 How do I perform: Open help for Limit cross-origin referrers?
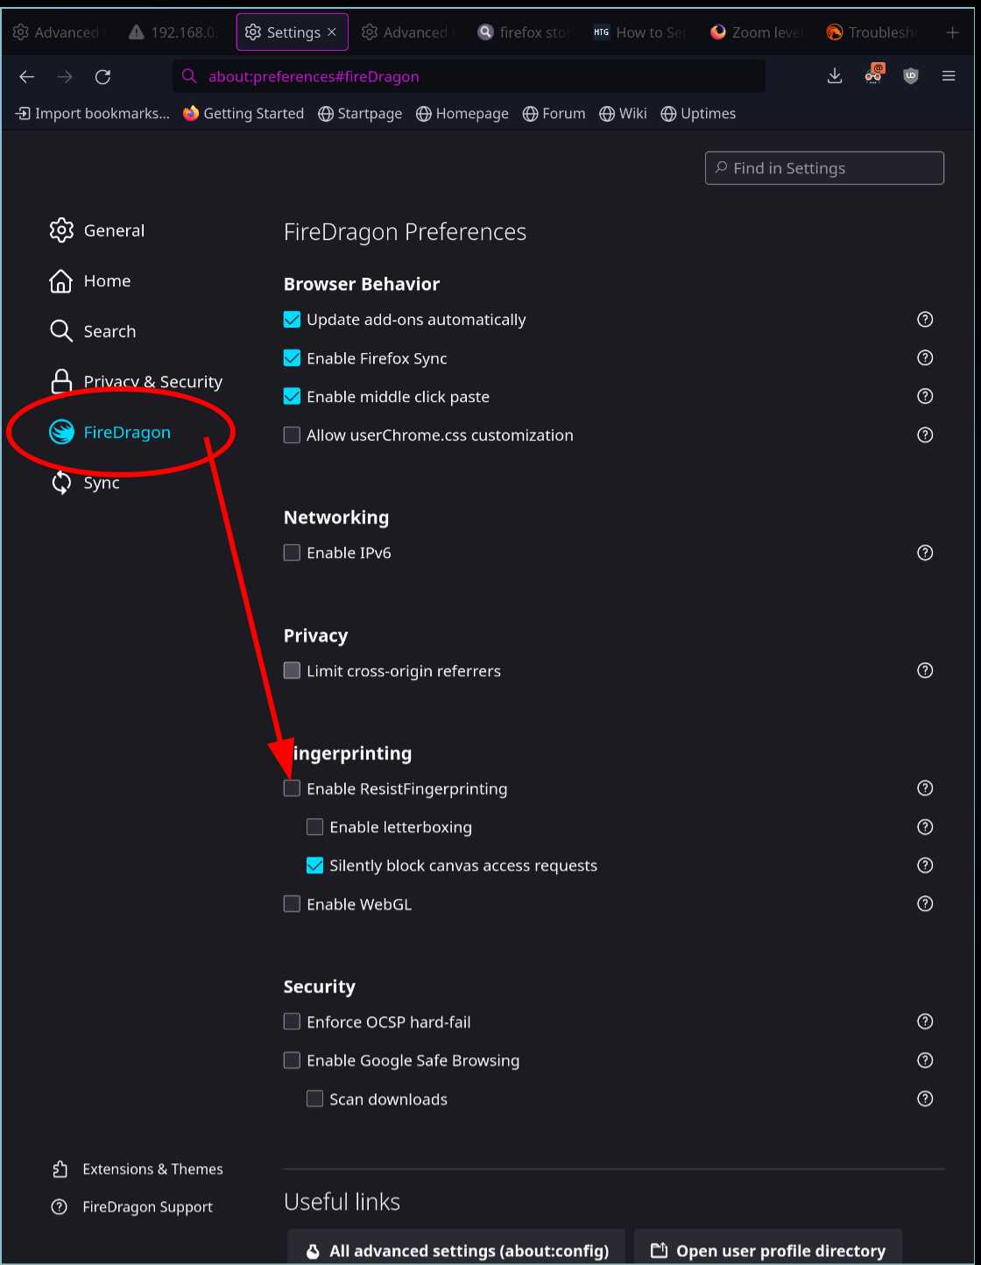925,671
